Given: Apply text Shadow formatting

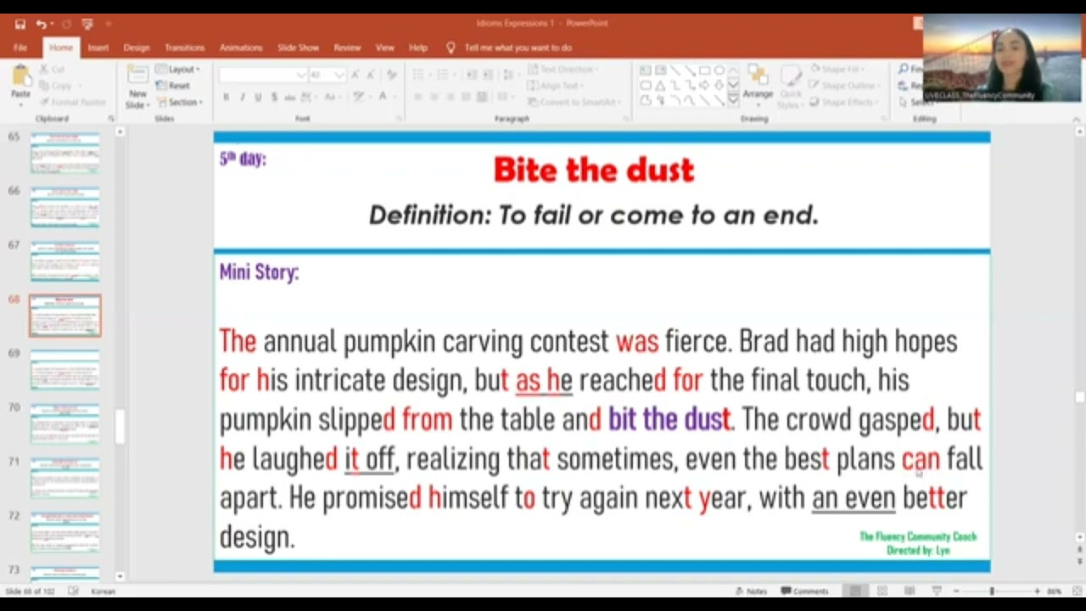Looking at the screenshot, I should tap(274, 98).
